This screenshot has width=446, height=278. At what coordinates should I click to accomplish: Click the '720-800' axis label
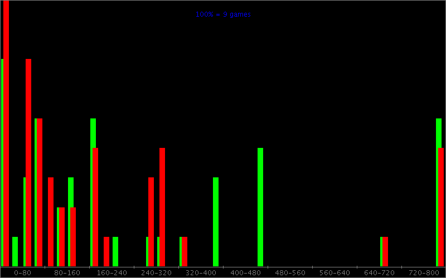click(424, 273)
